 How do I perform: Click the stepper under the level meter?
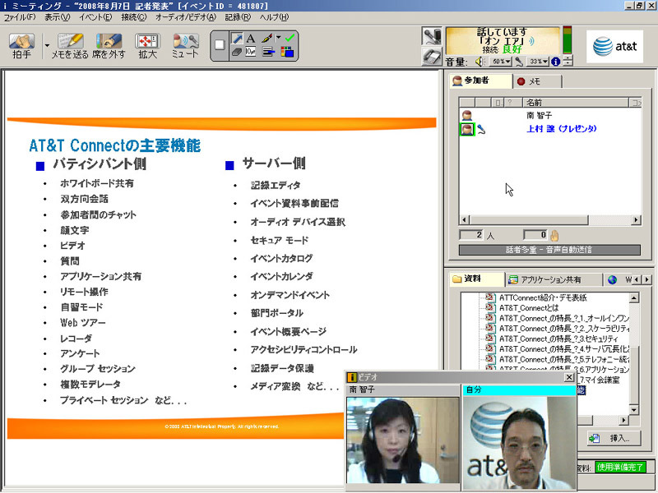(568, 60)
